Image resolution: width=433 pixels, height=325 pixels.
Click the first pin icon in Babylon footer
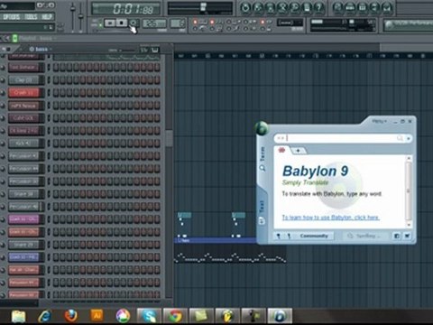279,236
